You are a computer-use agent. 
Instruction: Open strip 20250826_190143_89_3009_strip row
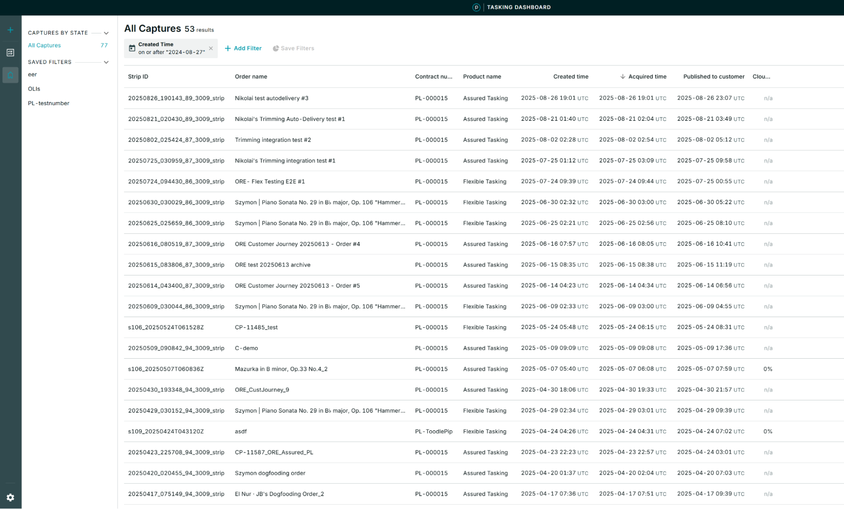176,98
